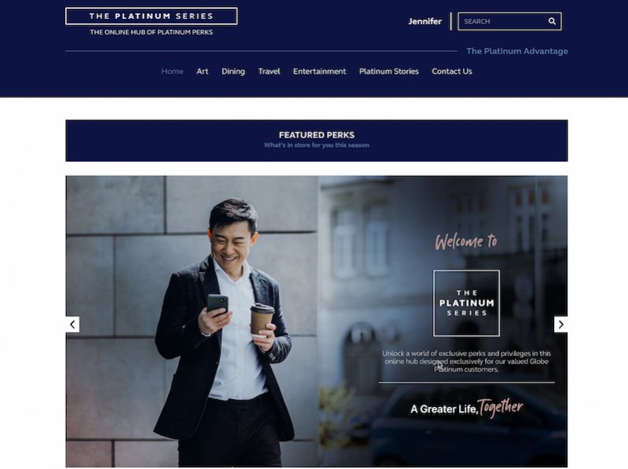This screenshot has height=469, width=628.
Task: Click the 'Welcome to' script text
Action: [x=466, y=241]
